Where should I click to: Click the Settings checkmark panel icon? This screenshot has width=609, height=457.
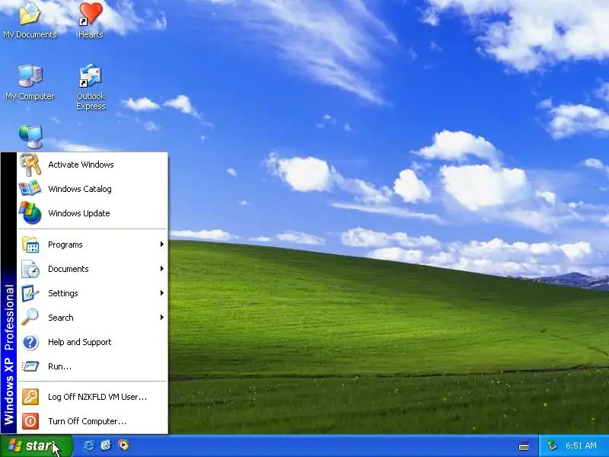30,293
